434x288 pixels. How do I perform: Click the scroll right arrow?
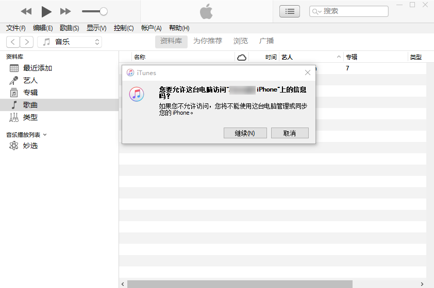click(x=422, y=284)
